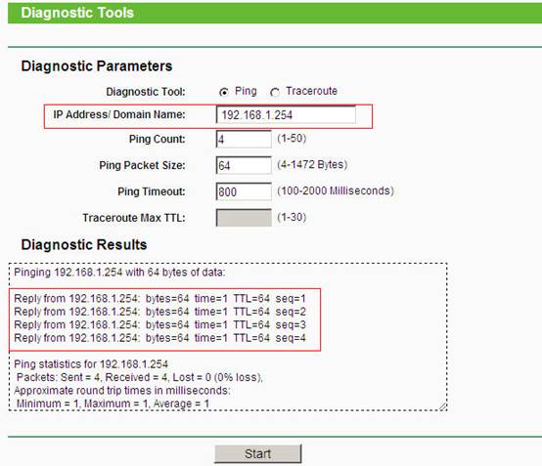Image resolution: width=542 pixels, height=466 pixels.
Task: Click the Diagnostic Parameters heading
Action: 97,65
